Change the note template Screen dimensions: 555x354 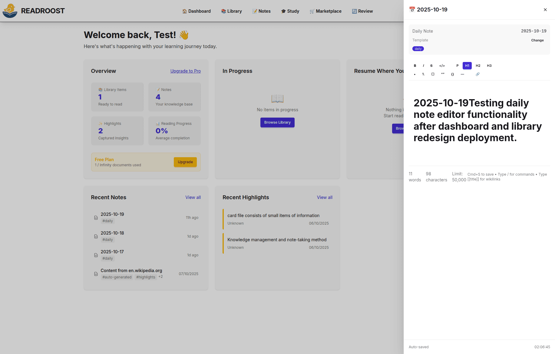pos(537,40)
